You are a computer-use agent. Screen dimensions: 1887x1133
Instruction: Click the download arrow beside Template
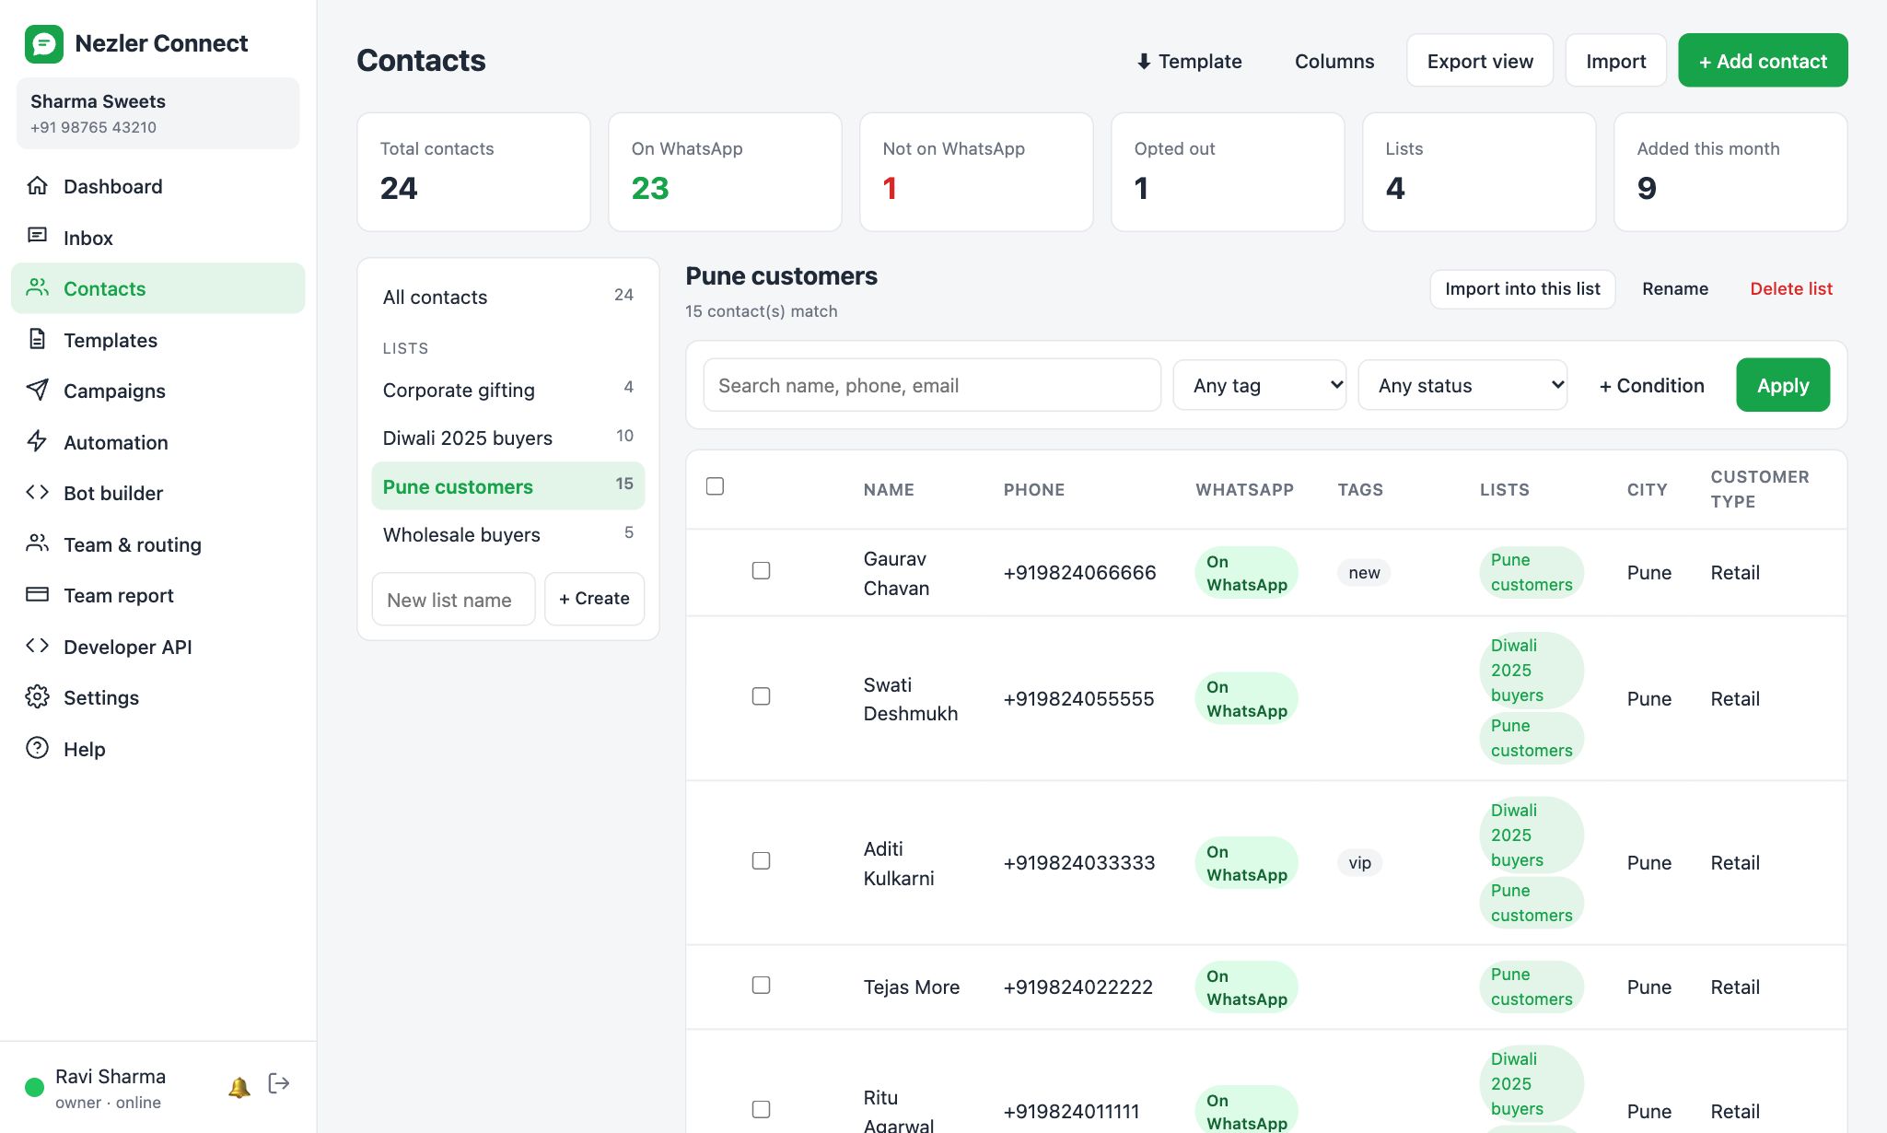(1144, 62)
